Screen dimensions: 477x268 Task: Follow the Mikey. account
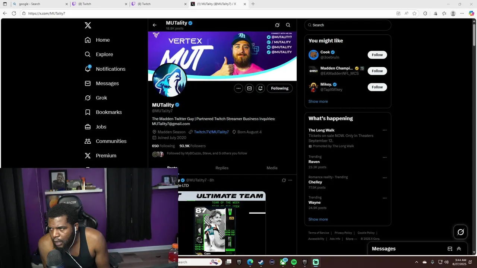click(x=377, y=87)
